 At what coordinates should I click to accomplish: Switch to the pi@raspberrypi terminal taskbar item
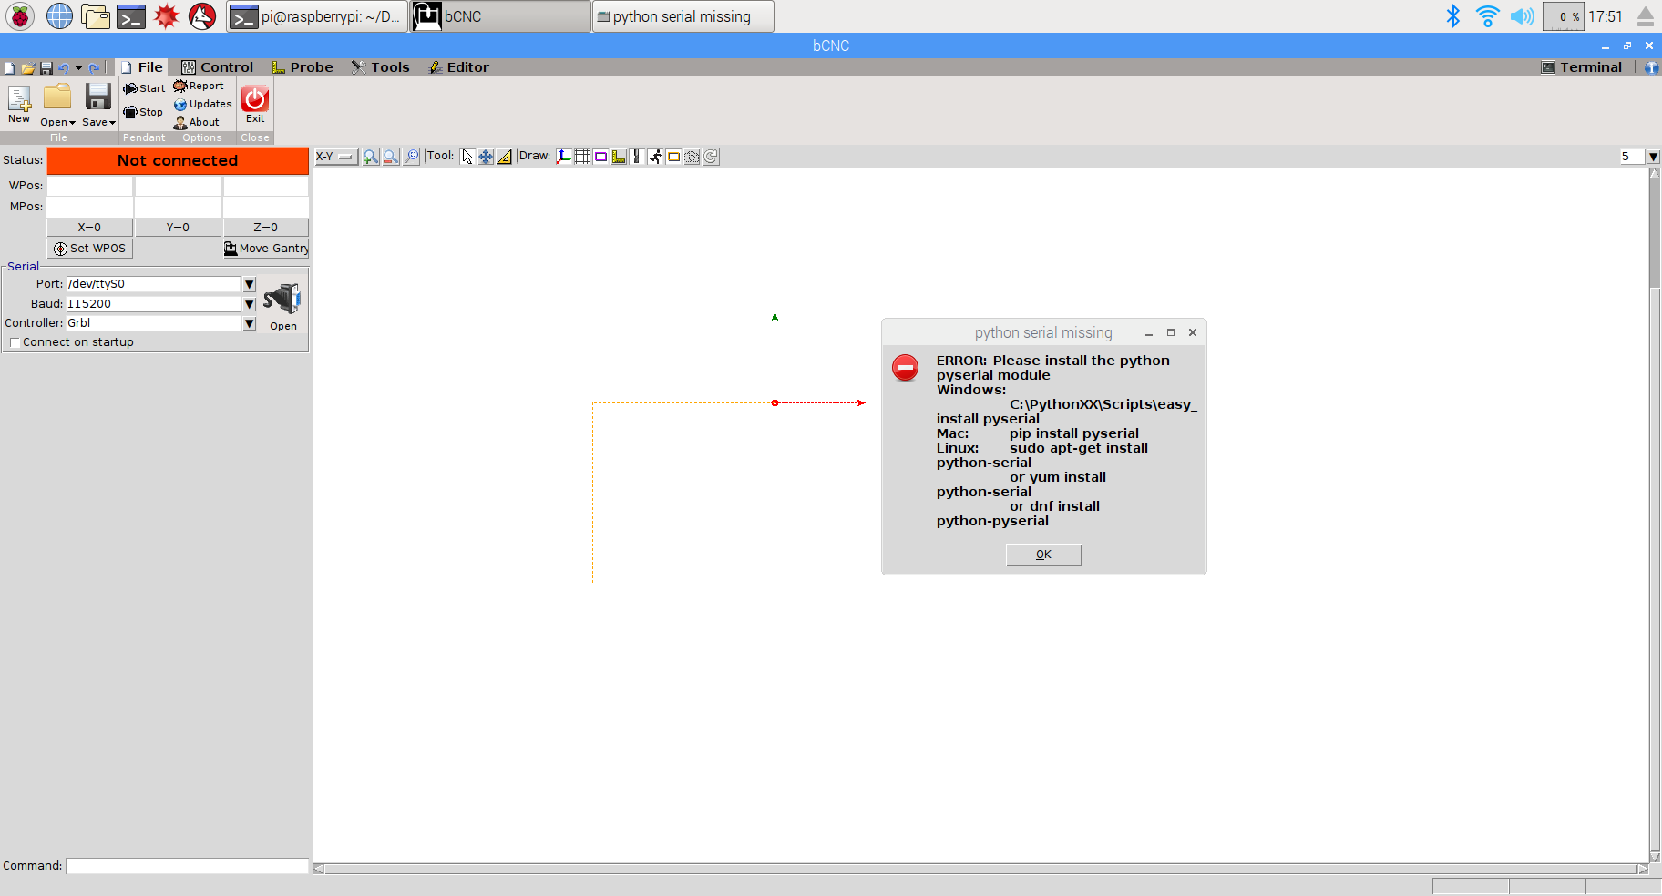[x=316, y=16]
